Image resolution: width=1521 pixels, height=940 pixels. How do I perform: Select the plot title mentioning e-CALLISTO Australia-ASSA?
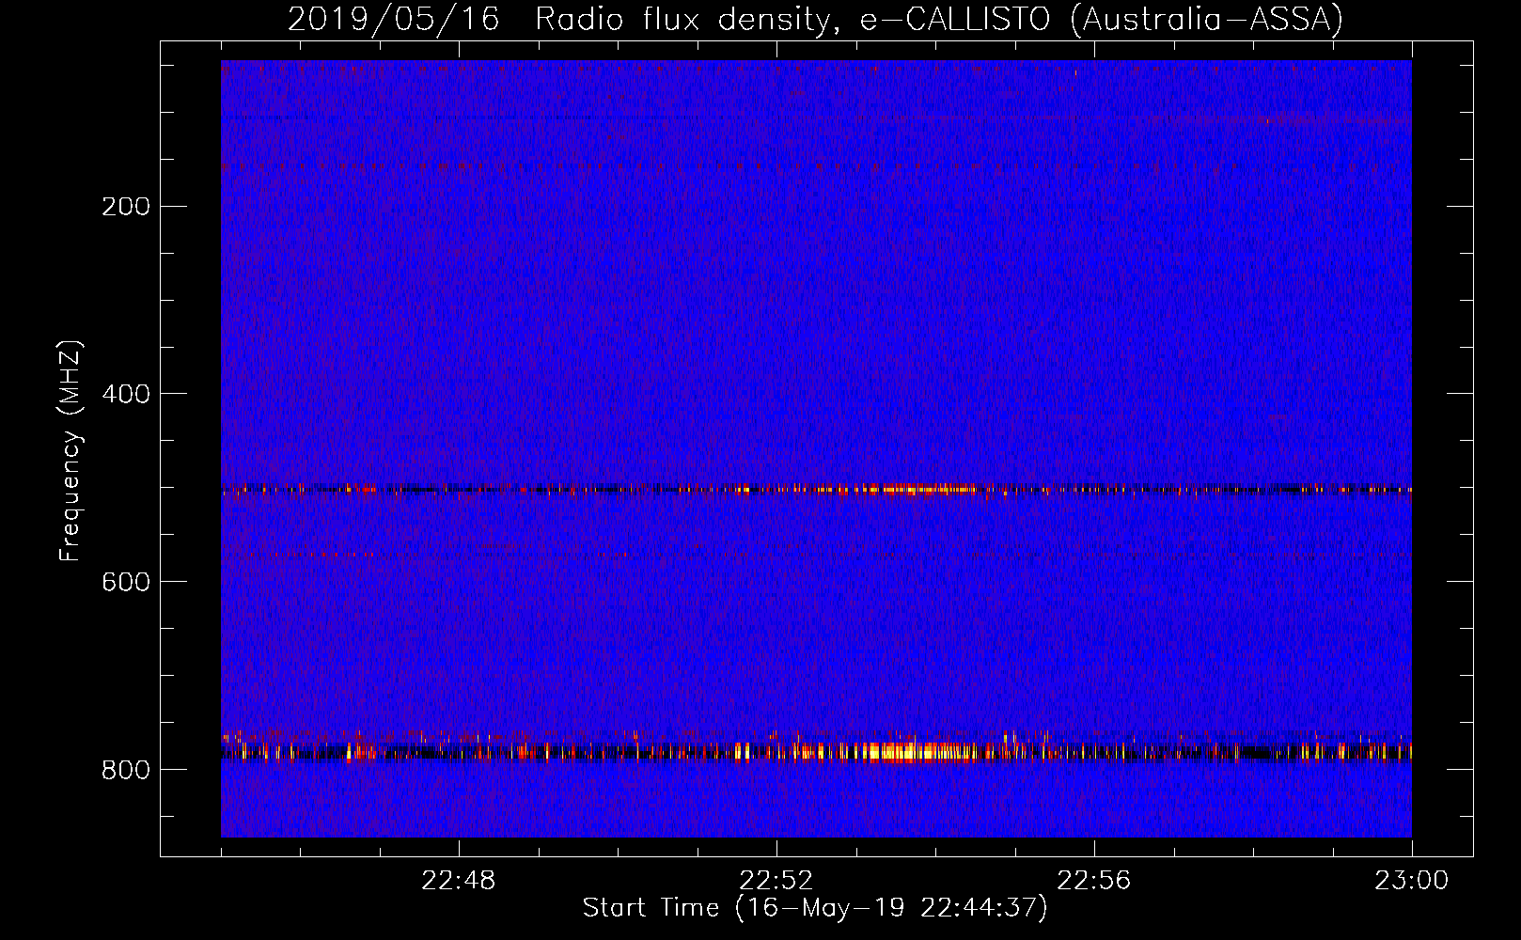pos(815,19)
